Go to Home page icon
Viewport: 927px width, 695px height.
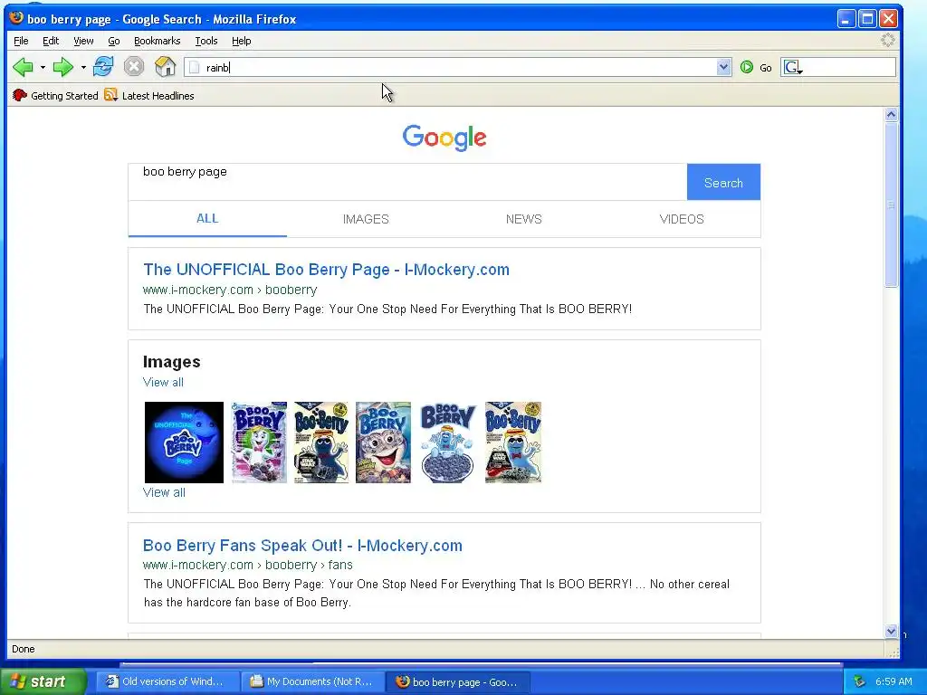coord(165,66)
